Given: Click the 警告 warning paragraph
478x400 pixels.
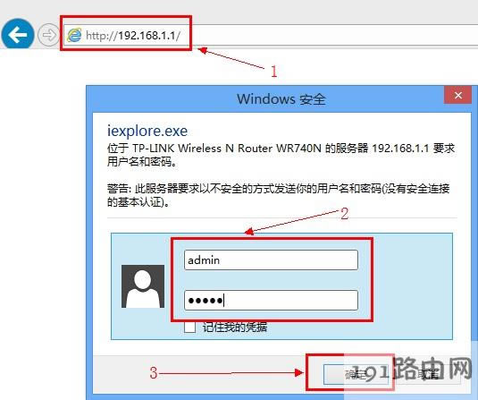Looking at the screenshot, I should tap(278, 195).
